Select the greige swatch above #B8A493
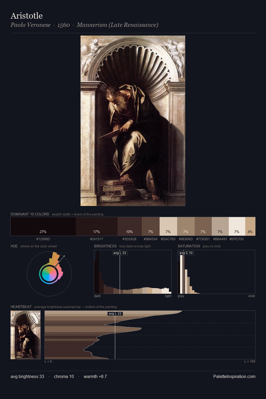266x399 pixels. click(x=220, y=226)
